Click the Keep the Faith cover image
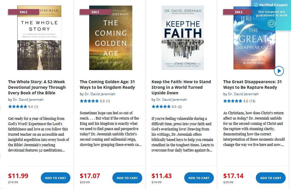 [182, 38]
